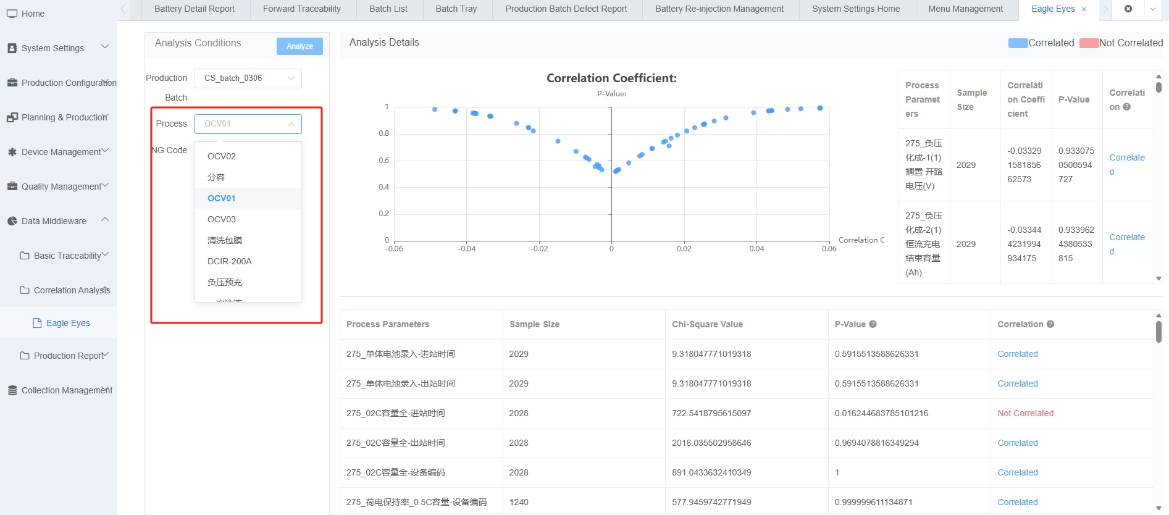The width and height of the screenshot is (1169, 515).
Task: Click Correlated for 275_单体电池录入-进站时间
Action: tap(1018, 354)
